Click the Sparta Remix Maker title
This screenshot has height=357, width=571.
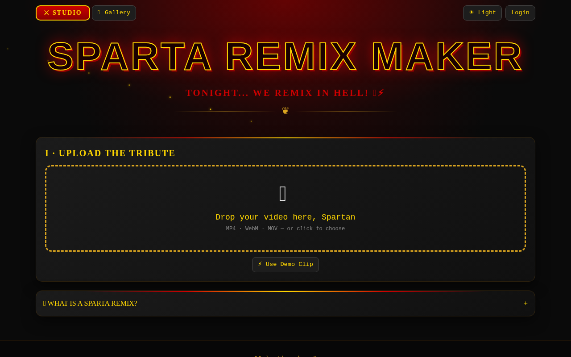click(285, 57)
